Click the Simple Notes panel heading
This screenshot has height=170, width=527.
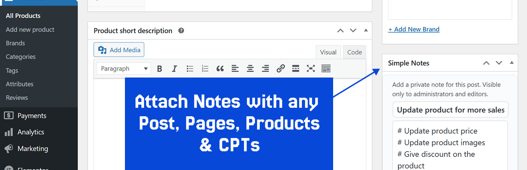(x=409, y=63)
